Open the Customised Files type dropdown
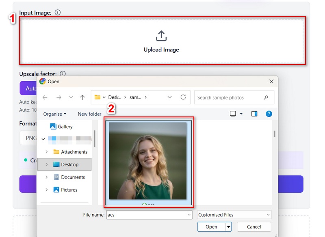This screenshot has height=237, width=325. tap(234, 215)
